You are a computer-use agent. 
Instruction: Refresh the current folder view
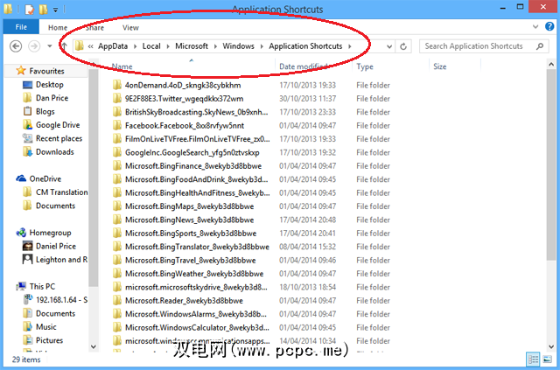click(403, 46)
